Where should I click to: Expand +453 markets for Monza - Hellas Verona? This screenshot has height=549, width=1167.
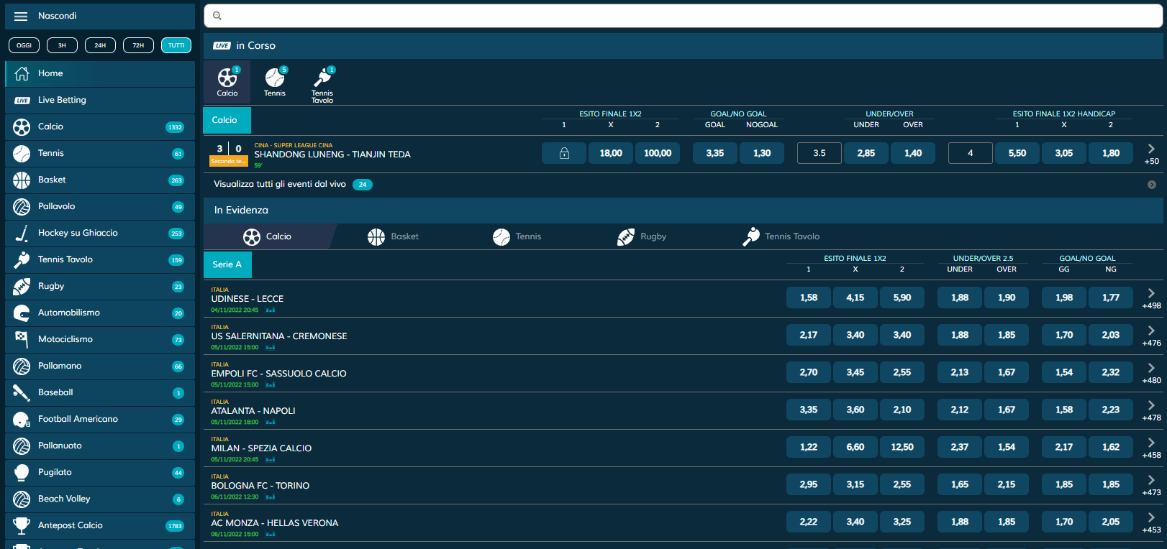tap(1151, 522)
